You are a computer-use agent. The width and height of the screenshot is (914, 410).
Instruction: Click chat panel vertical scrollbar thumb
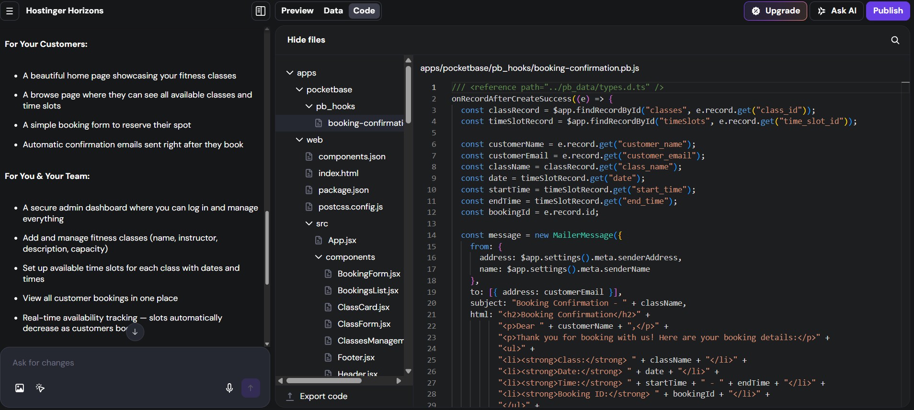(x=267, y=247)
